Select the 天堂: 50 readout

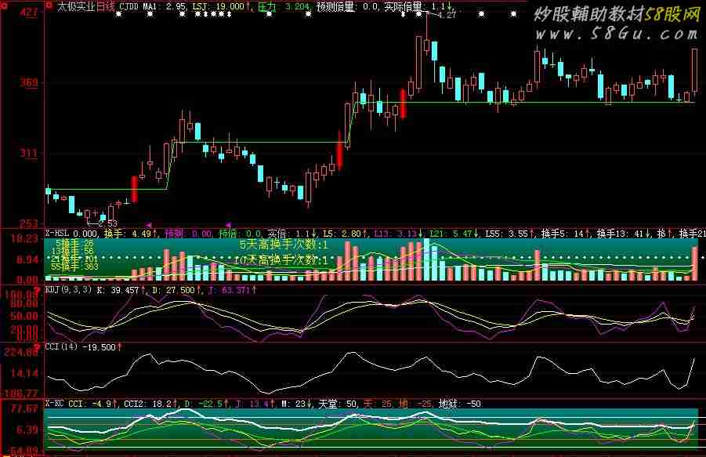(339, 404)
